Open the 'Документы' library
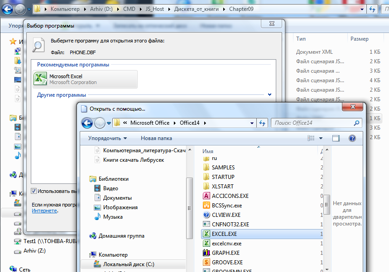This screenshot has height=272, width=389. [117, 198]
